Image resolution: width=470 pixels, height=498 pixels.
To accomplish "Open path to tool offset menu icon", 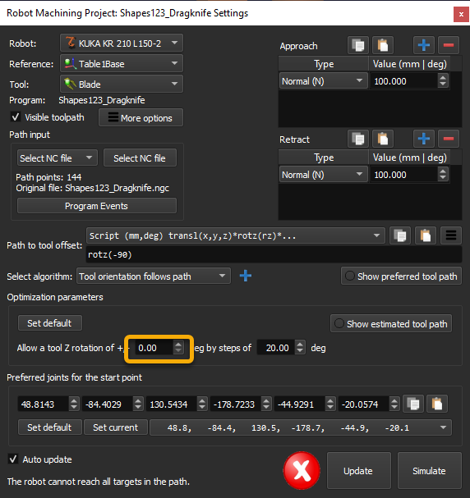I will click(x=451, y=235).
